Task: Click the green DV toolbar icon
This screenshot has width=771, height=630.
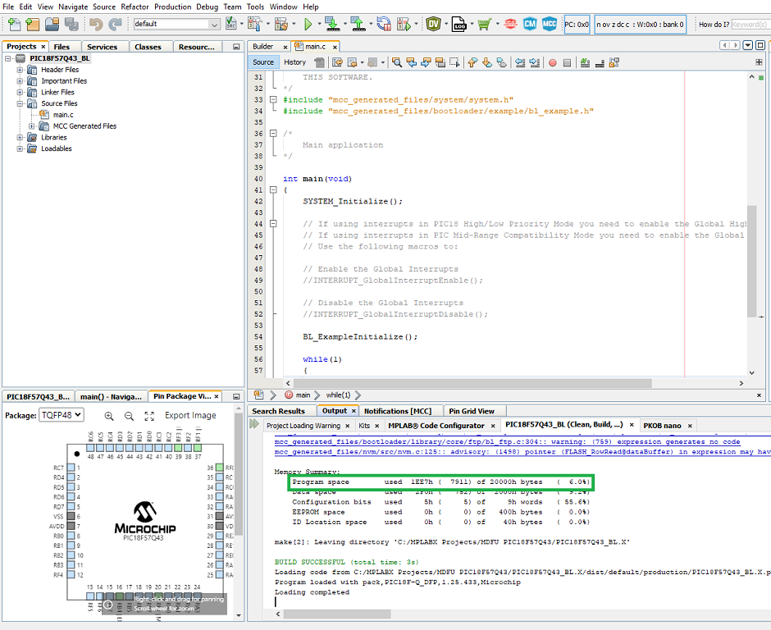Action: (x=433, y=25)
